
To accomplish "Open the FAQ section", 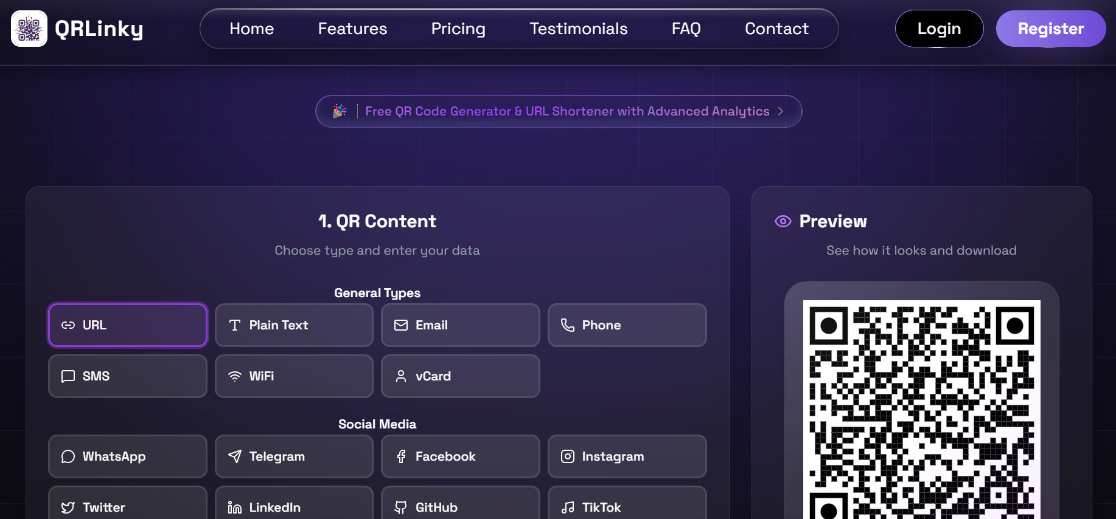I will pos(685,29).
